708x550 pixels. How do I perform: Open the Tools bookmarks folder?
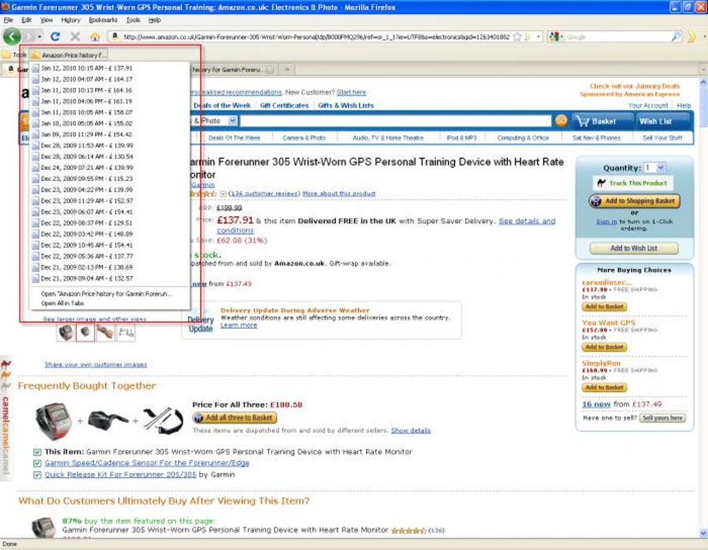pyautogui.click(x=15, y=55)
